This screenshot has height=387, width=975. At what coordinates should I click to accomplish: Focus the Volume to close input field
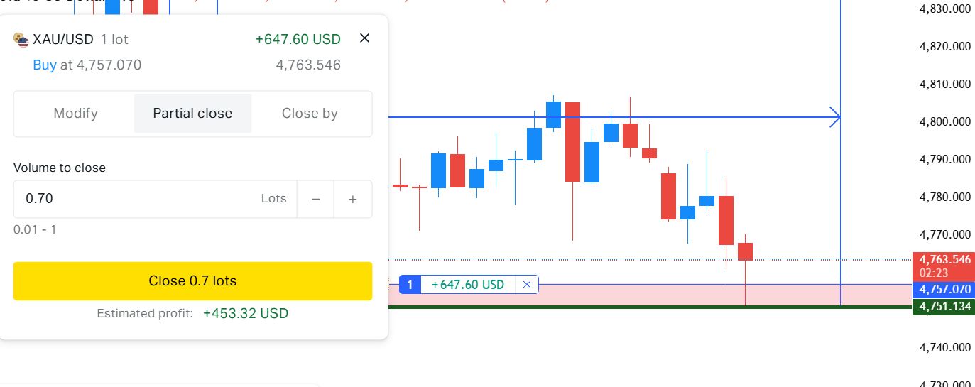click(135, 199)
